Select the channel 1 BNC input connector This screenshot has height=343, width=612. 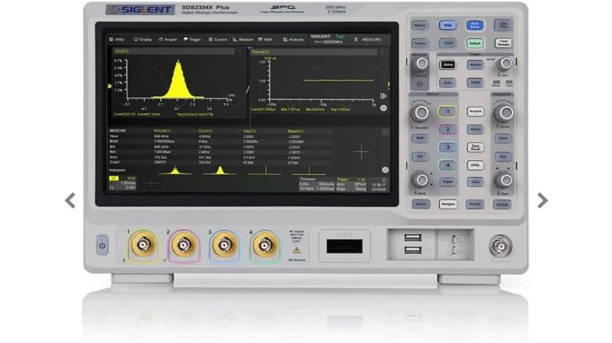(x=145, y=244)
